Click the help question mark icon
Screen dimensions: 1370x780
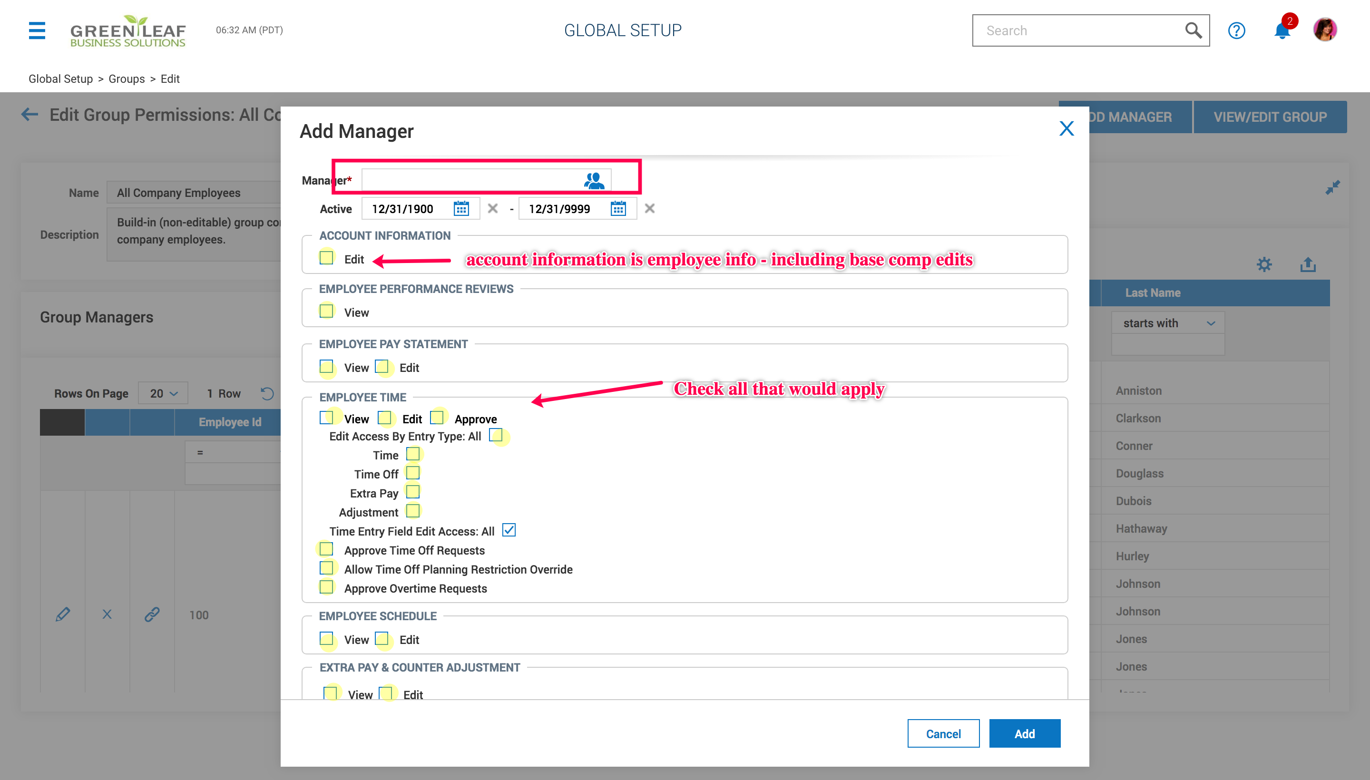click(x=1236, y=30)
